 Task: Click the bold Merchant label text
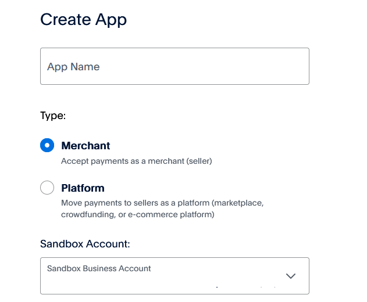pos(85,146)
